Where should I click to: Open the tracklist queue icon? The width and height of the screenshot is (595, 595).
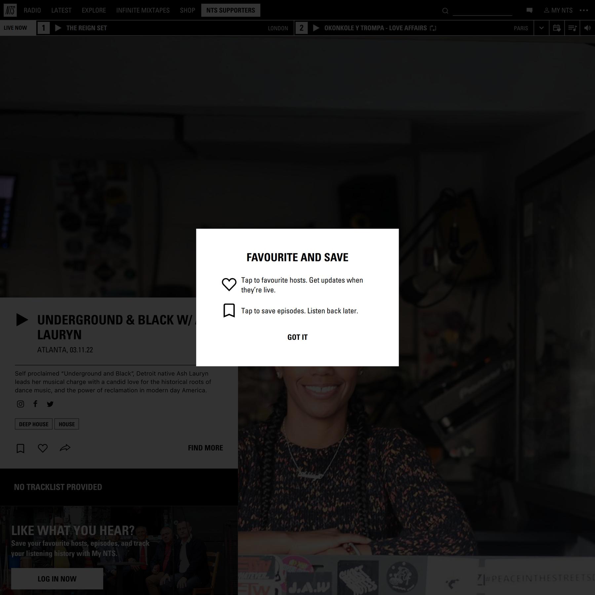click(572, 28)
